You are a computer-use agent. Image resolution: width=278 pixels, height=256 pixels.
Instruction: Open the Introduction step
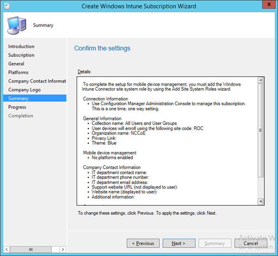[x=21, y=46]
